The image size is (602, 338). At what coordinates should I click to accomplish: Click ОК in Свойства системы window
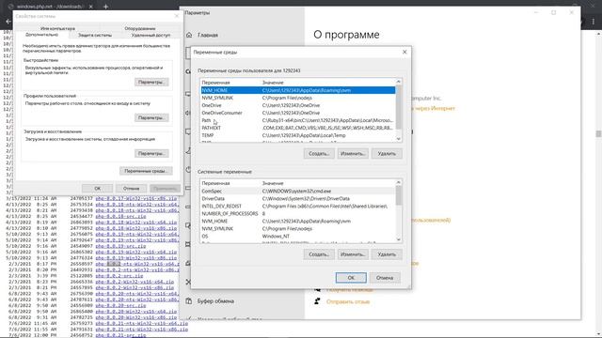97,189
